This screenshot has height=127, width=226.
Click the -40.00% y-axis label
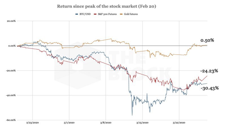tap(11, 95)
